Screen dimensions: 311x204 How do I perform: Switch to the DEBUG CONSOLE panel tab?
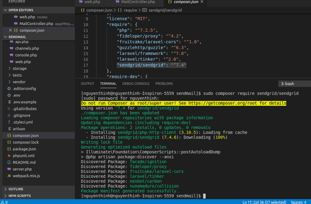coord(136,84)
